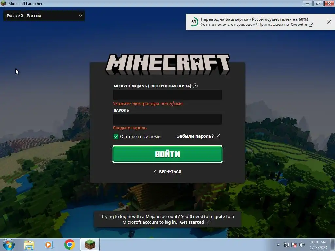Screen dimensions: 335x251
Task: Click the external link icon next to Crowdin
Action: (x=311, y=25)
